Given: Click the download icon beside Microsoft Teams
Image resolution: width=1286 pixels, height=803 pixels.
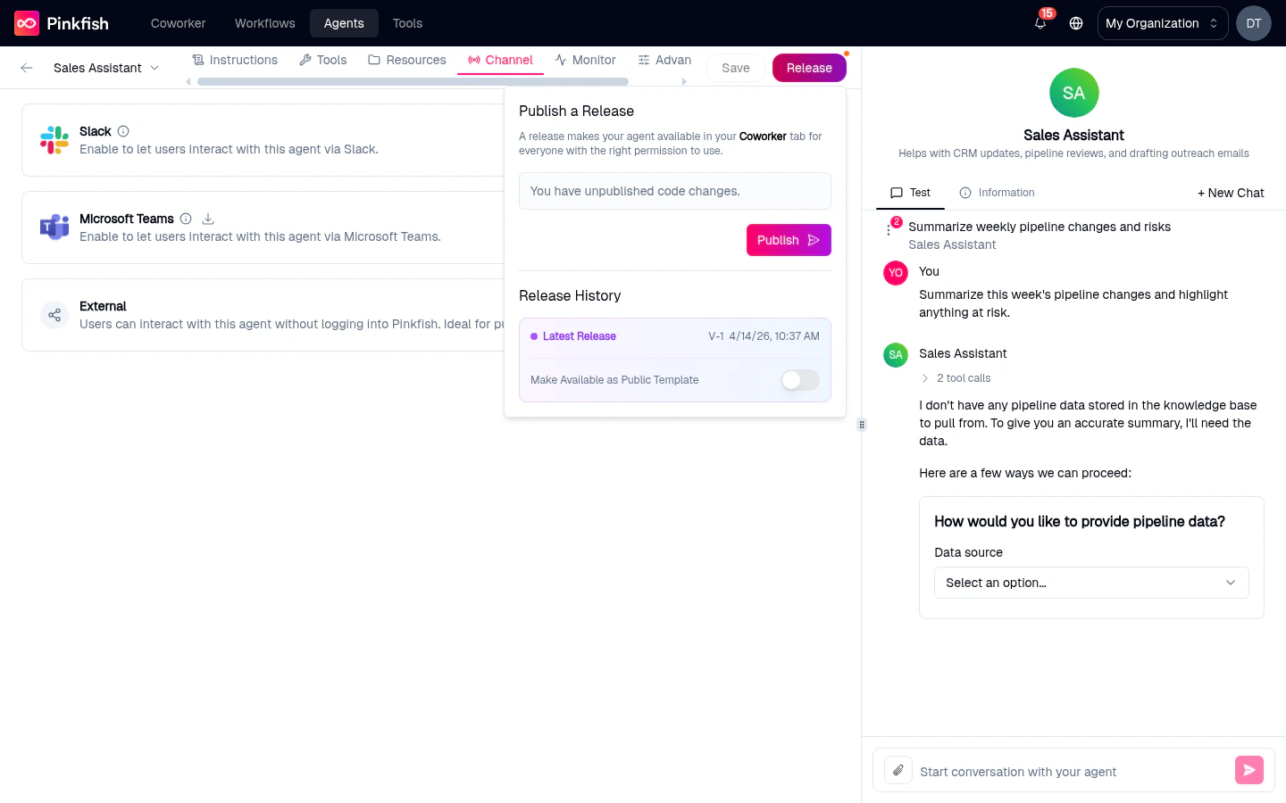Looking at the screenshot, I should [207, 218].
